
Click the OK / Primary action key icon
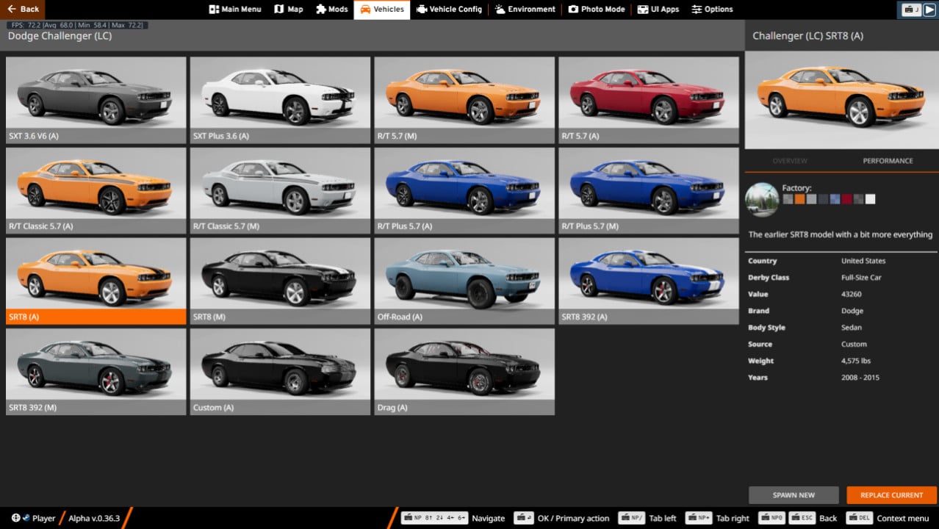(x=524, y=518)
